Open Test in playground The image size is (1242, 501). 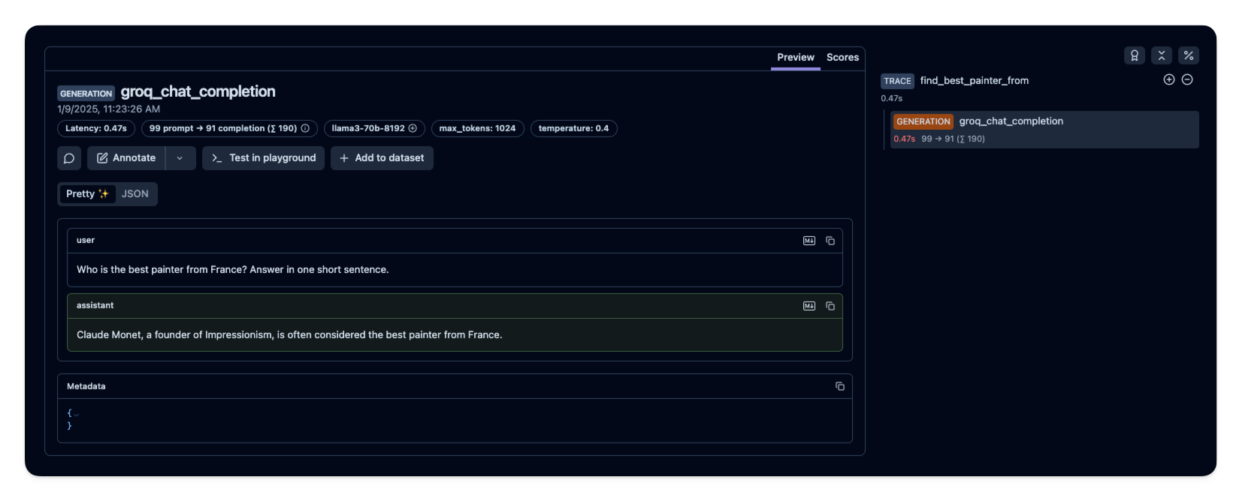click(263, 158)
